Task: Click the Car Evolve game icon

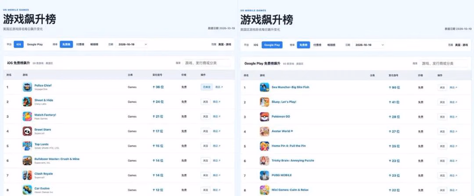Action: click(x=27, y=190)
